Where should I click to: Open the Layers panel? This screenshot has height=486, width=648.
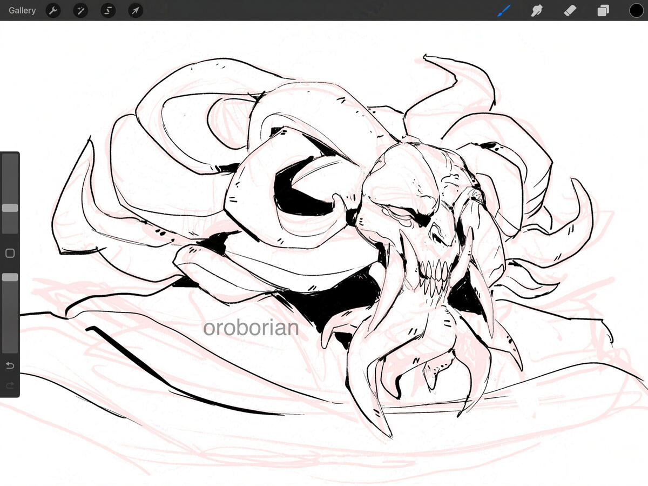pos(603,10)
